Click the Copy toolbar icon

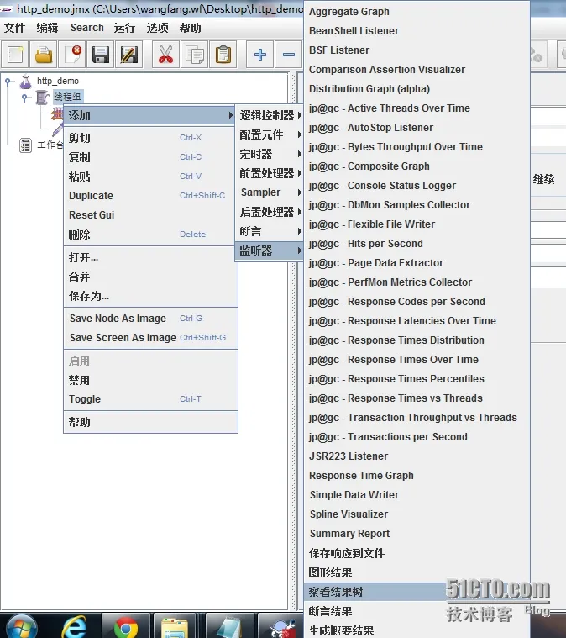pyautogui.click(x=194, y=55)
